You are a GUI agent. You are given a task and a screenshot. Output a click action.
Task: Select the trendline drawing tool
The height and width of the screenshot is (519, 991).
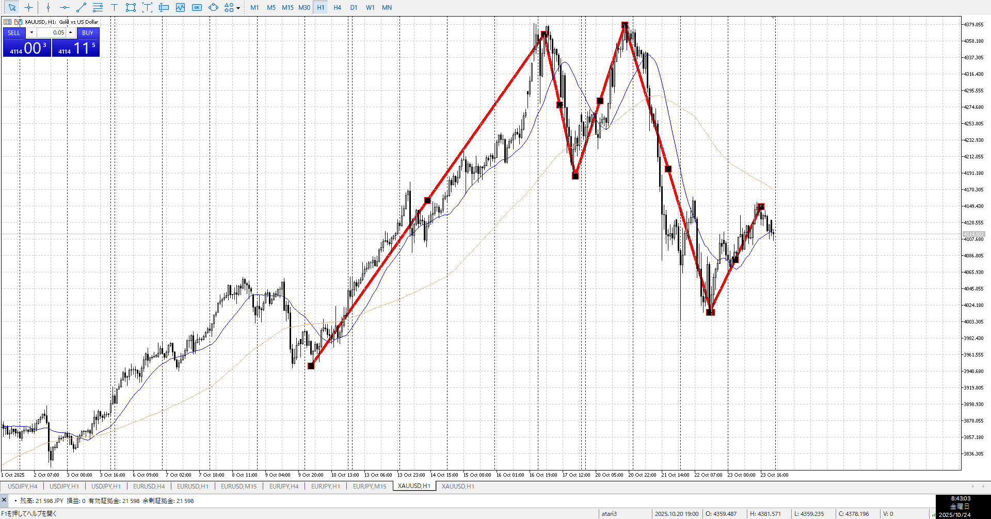coord(81,8)
